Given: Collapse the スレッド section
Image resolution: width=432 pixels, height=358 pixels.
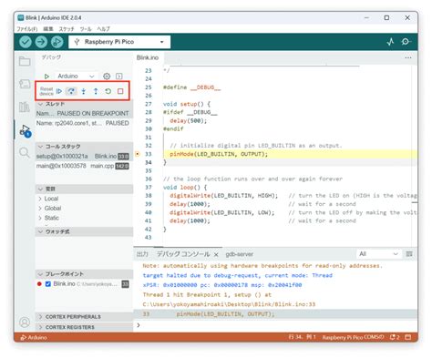Looking at the screenshot, I should click(x=84, y=104).
